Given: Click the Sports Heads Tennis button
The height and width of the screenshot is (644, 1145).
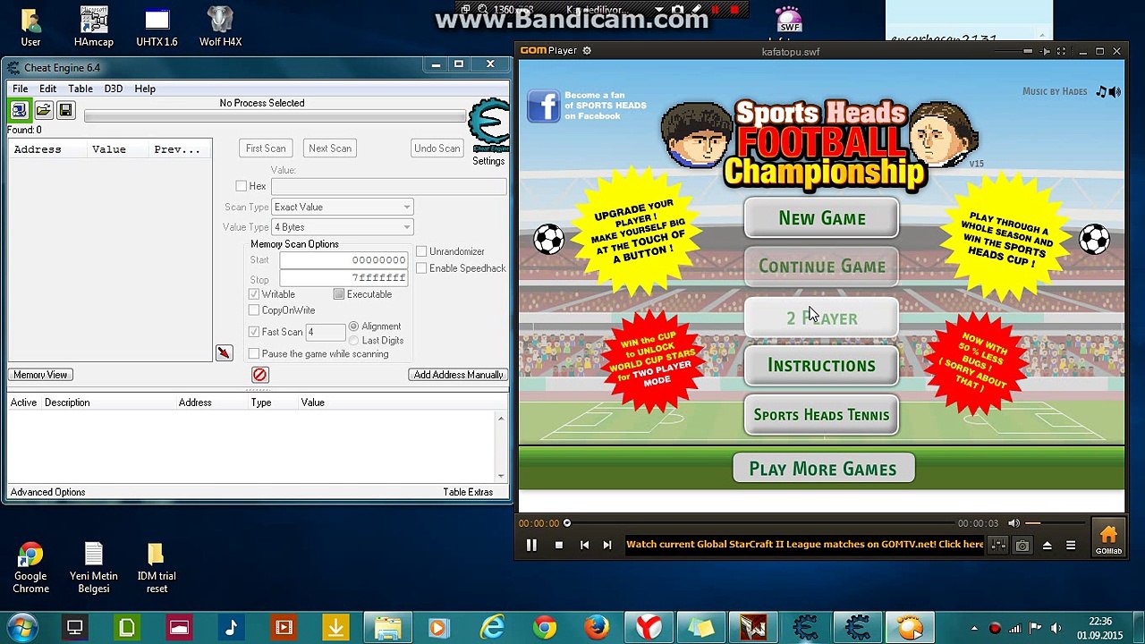Looking at the screenshot, I should (821, 415).
